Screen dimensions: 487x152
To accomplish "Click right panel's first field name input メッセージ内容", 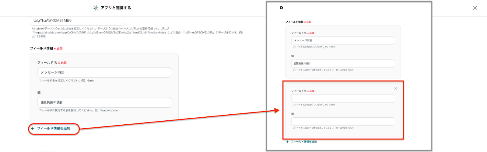I will [x=343, y=40].
